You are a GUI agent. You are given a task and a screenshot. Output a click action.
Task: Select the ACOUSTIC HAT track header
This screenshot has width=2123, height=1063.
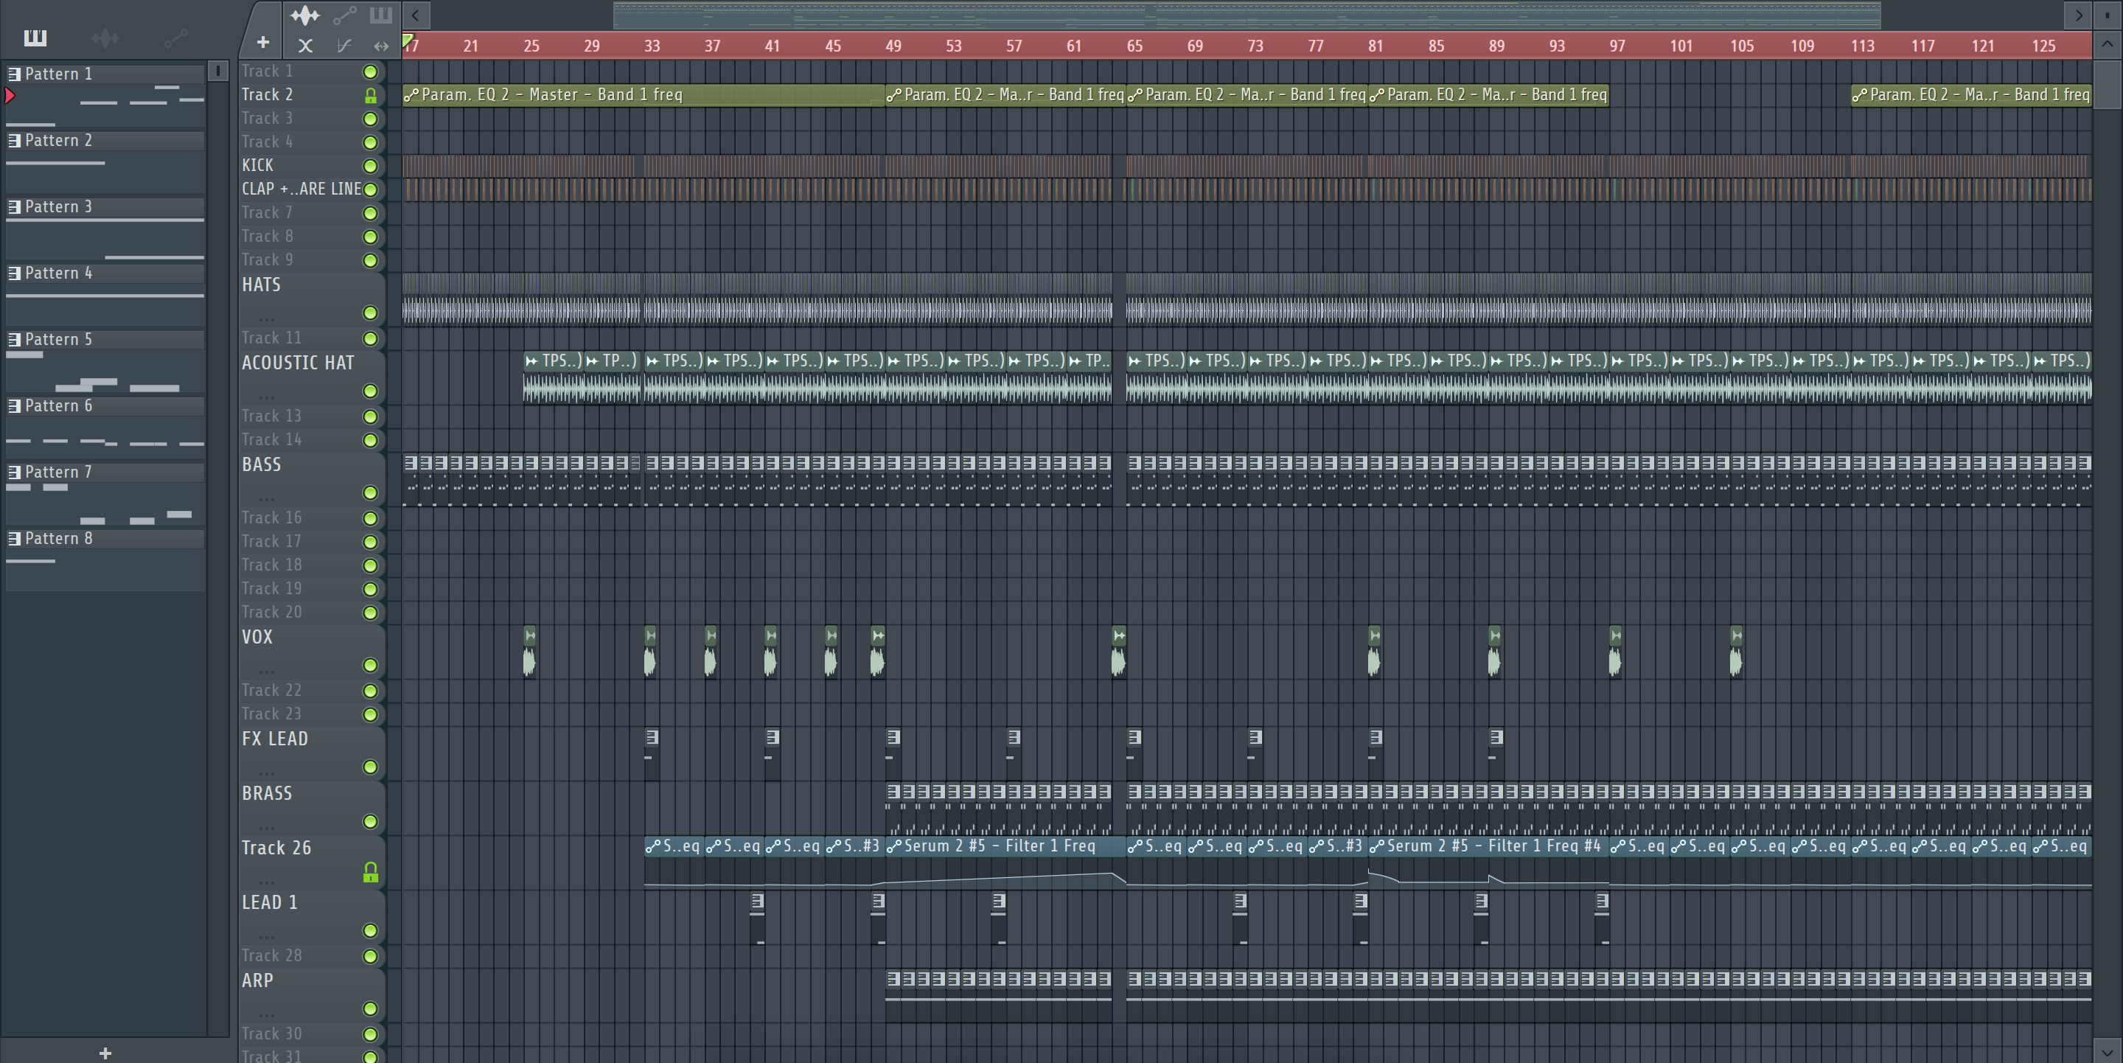pos(312,377)
